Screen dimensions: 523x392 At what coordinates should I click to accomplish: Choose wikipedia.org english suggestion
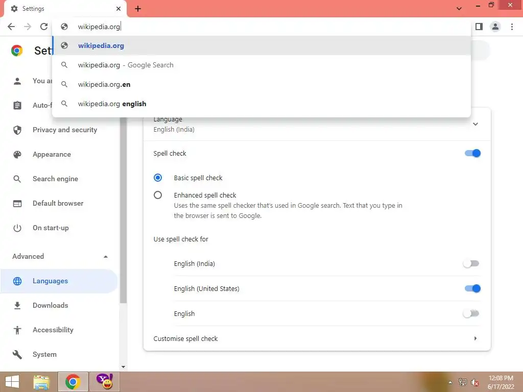pyautogui.click(x=261, y=104)
